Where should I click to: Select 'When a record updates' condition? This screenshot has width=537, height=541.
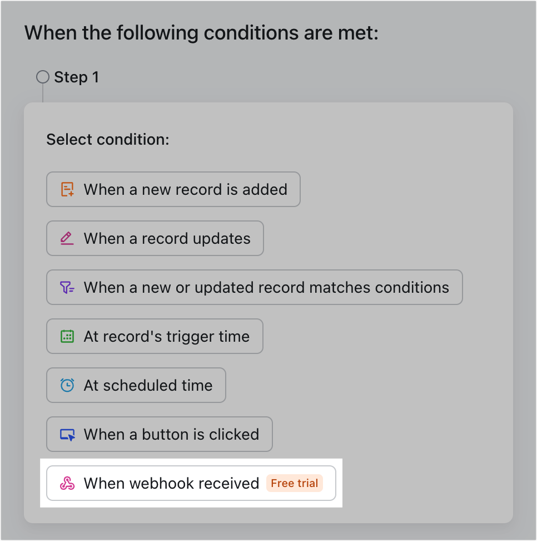(155, 238)
